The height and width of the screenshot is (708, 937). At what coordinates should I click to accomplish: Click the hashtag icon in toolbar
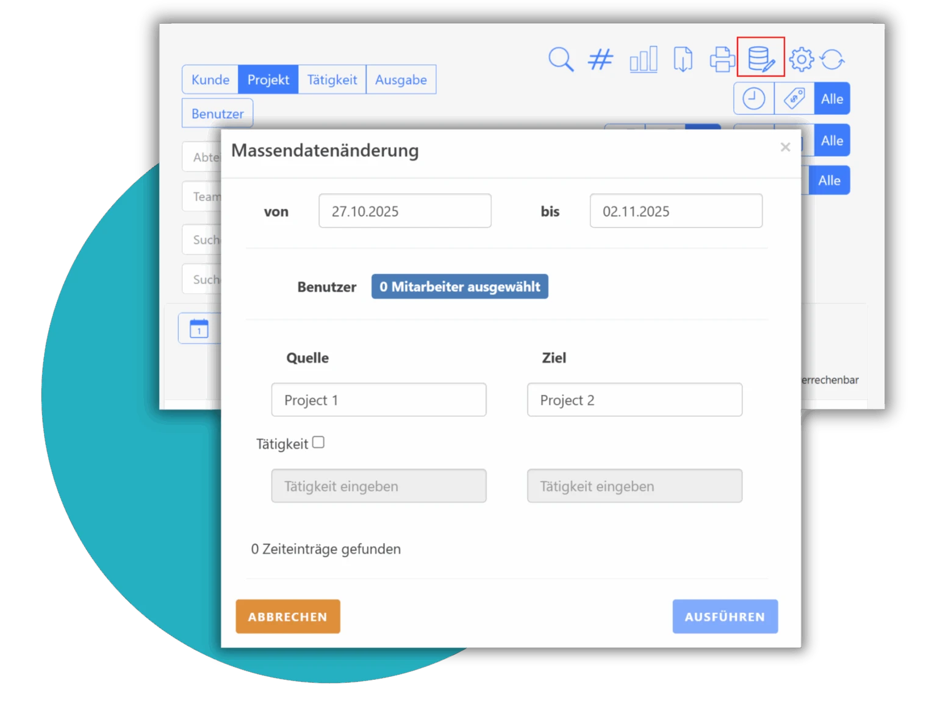600,60
